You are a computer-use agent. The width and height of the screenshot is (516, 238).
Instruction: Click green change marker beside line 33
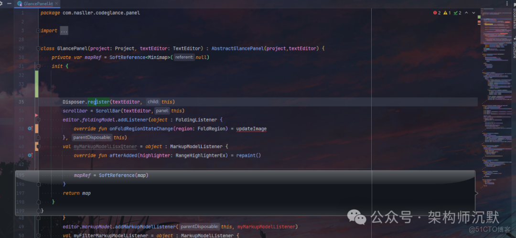pyautogui.click(x=36, y=84)
